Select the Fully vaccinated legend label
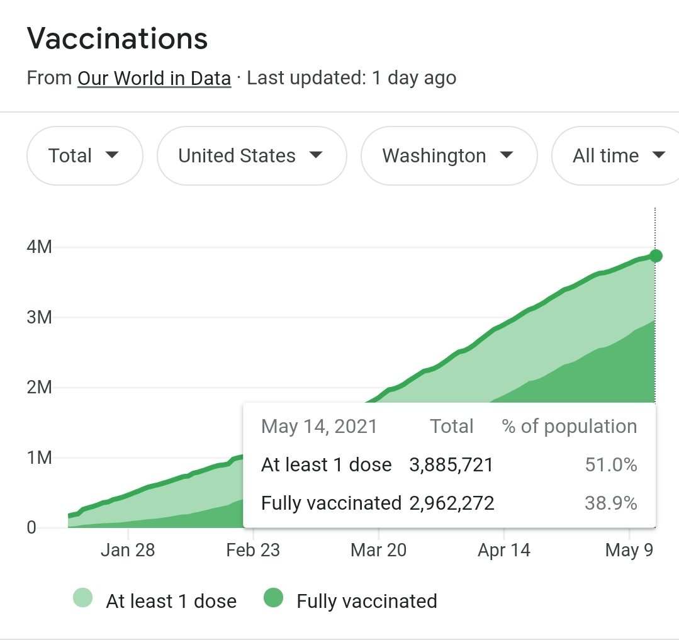The width and height of the screenshot is (679, 640). 367,601
